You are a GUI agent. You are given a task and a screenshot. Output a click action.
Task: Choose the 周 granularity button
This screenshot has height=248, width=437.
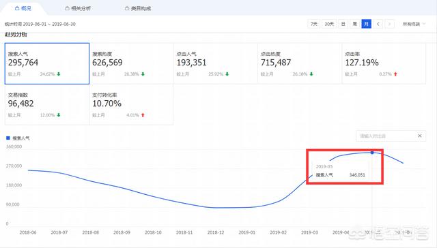point(355,24)
